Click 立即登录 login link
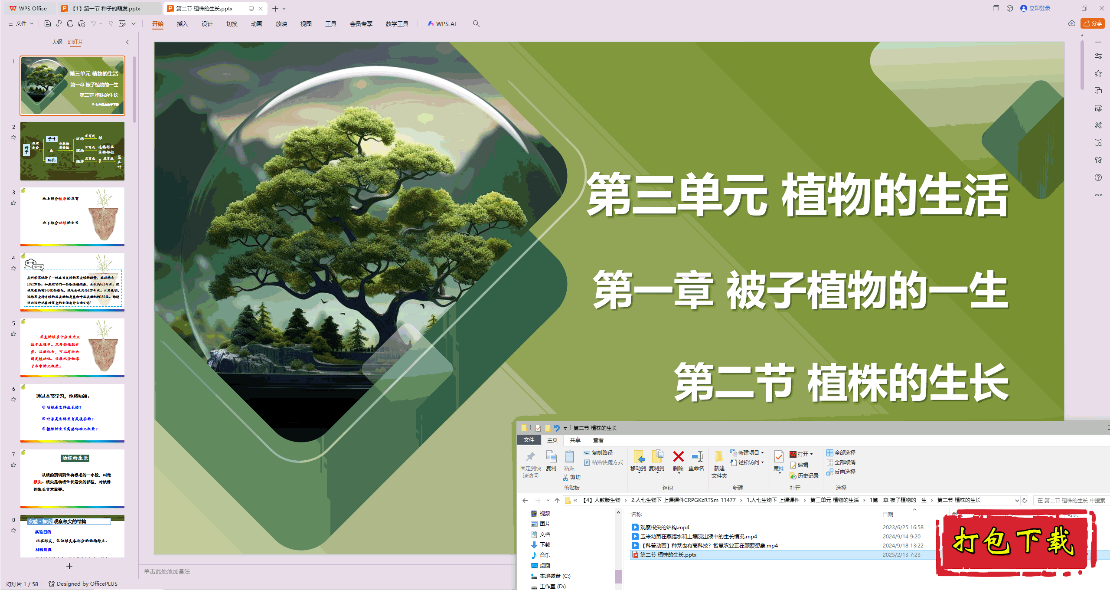Image resolution: width=1110 pixels, height=590 pixels. (1035, 8)
